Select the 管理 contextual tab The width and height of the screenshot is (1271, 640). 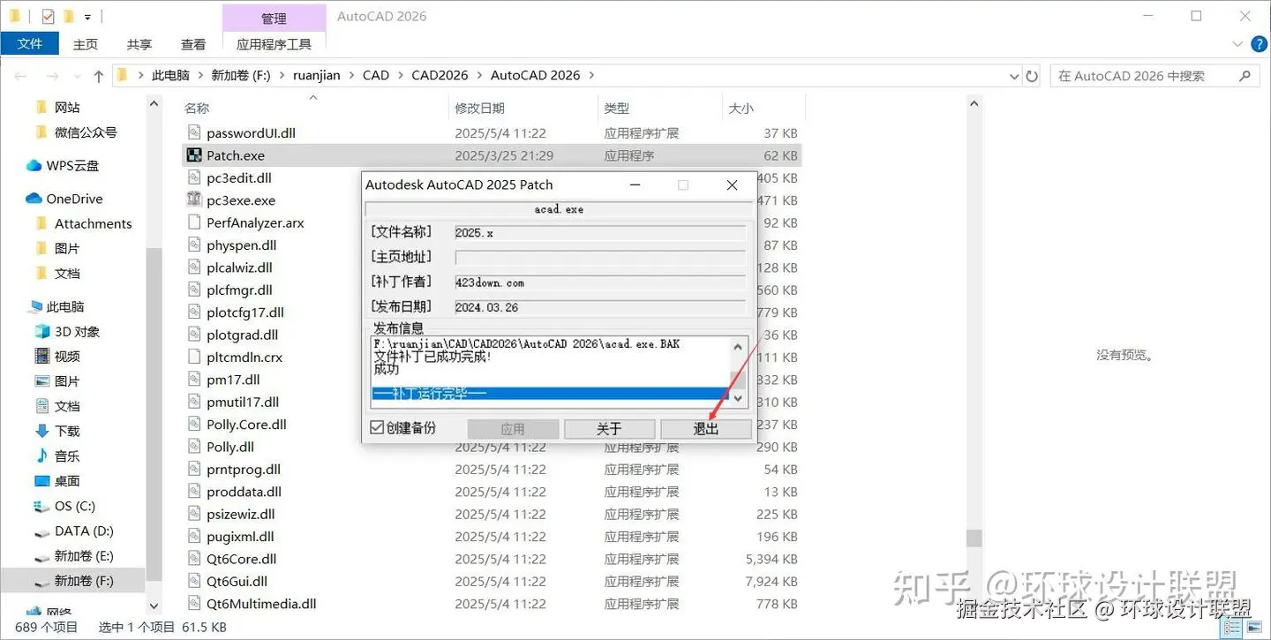tap(274, 18)
